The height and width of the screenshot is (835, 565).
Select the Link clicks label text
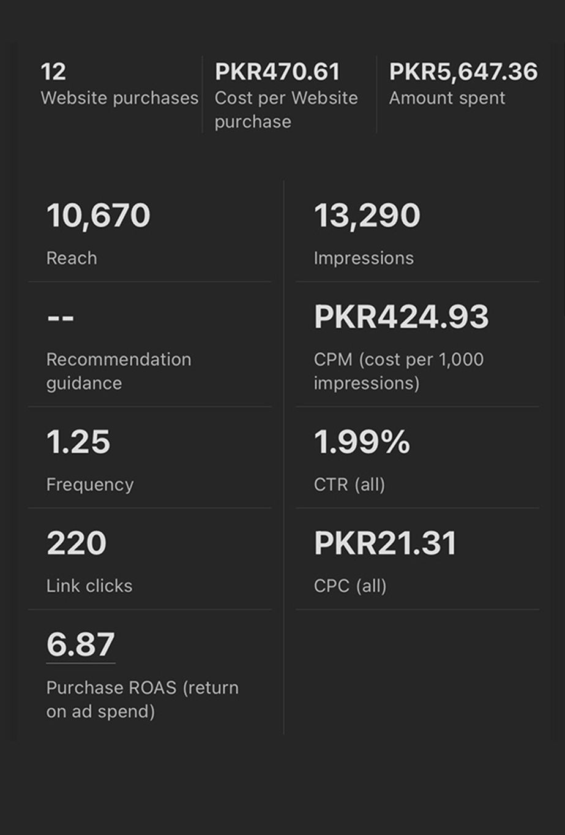point(89,586)
